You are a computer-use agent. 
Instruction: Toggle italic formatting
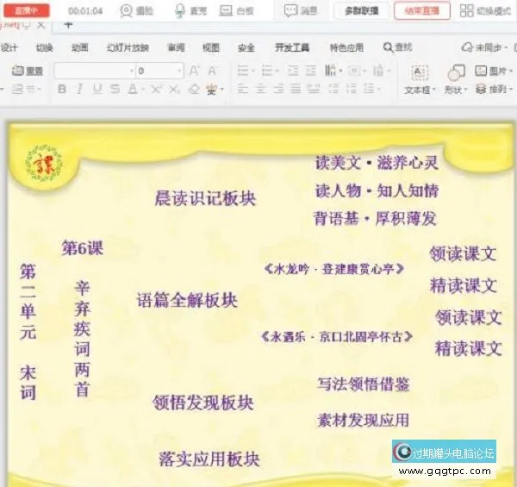(x=79, y=89)
